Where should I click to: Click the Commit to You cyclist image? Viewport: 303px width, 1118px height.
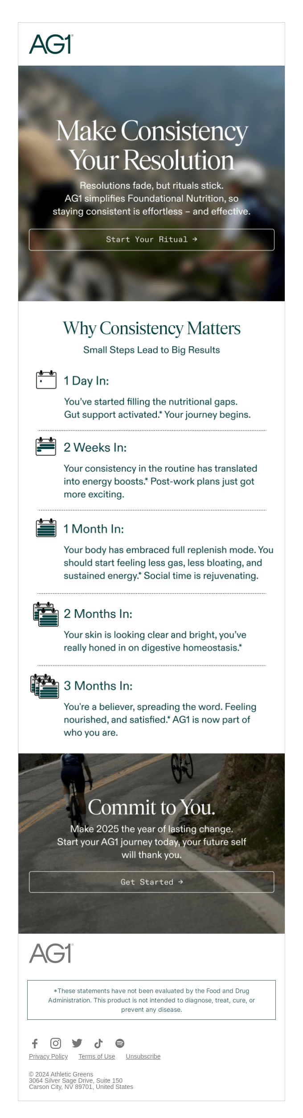point(151,843)
